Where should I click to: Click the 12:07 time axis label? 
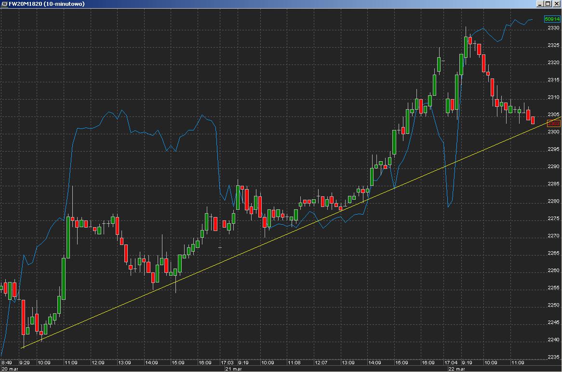click(321, 363)
